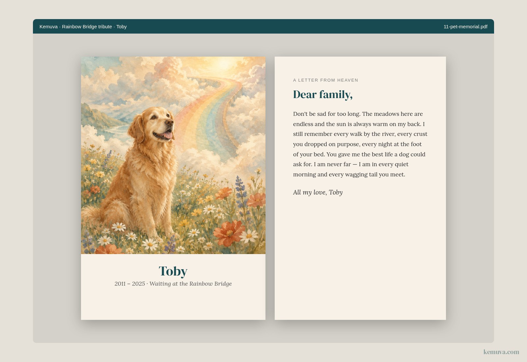The width and height of the screenshot is (527, 362).
Task: Click the letter body paragraph text
Action: pos(360,144)
